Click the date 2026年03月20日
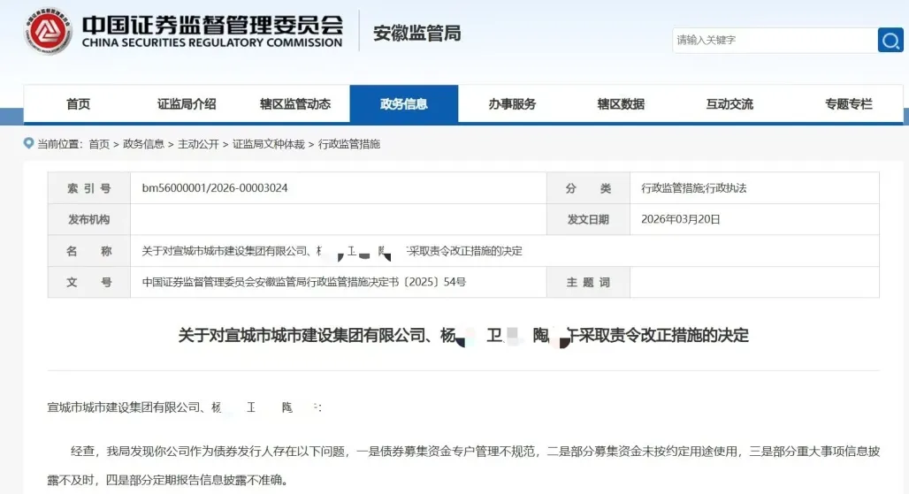 pos(681,219)
